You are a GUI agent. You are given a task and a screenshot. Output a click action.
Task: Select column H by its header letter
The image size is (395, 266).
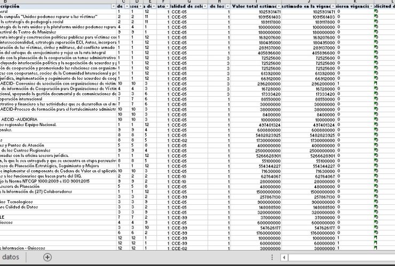219,2
